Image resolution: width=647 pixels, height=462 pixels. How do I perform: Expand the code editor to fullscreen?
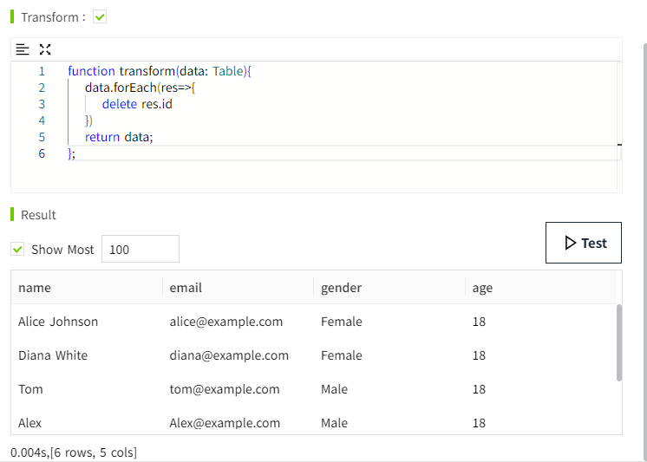45,49
